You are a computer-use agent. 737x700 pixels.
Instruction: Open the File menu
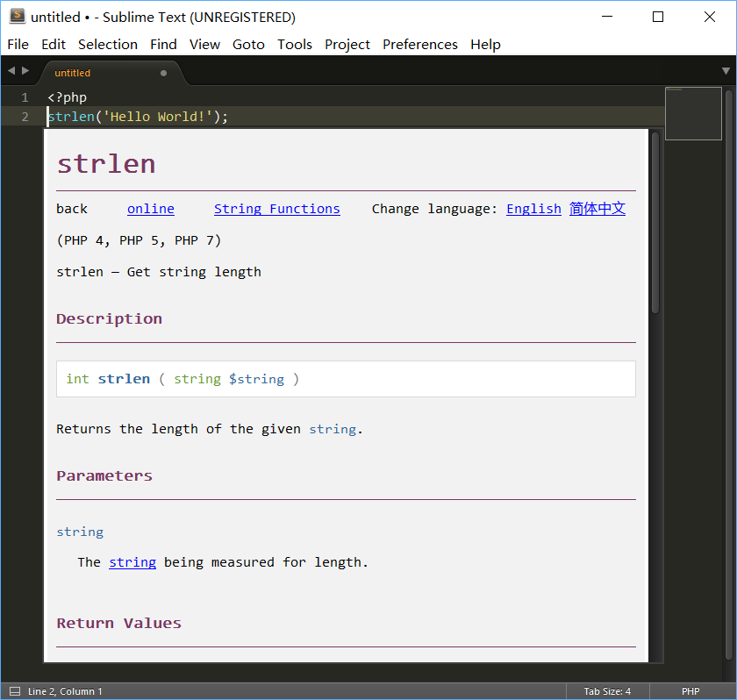pos(18,45)
